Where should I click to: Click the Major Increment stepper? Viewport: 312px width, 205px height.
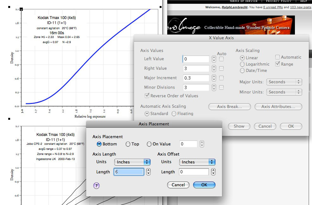click(214, 78)
